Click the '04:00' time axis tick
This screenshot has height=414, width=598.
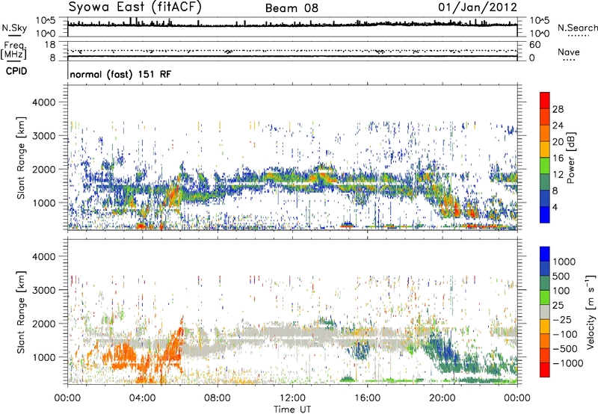142,398
